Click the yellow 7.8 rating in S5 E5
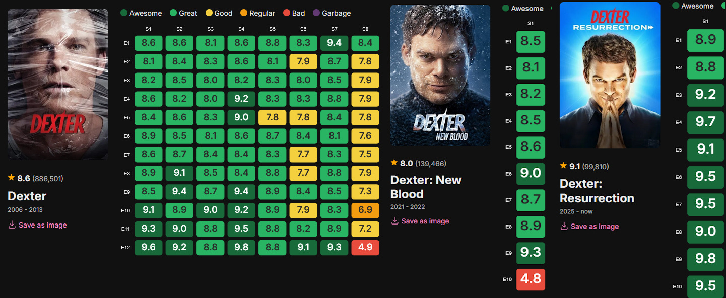The width and height of the screenshot is (726, 298). point(273,117)
